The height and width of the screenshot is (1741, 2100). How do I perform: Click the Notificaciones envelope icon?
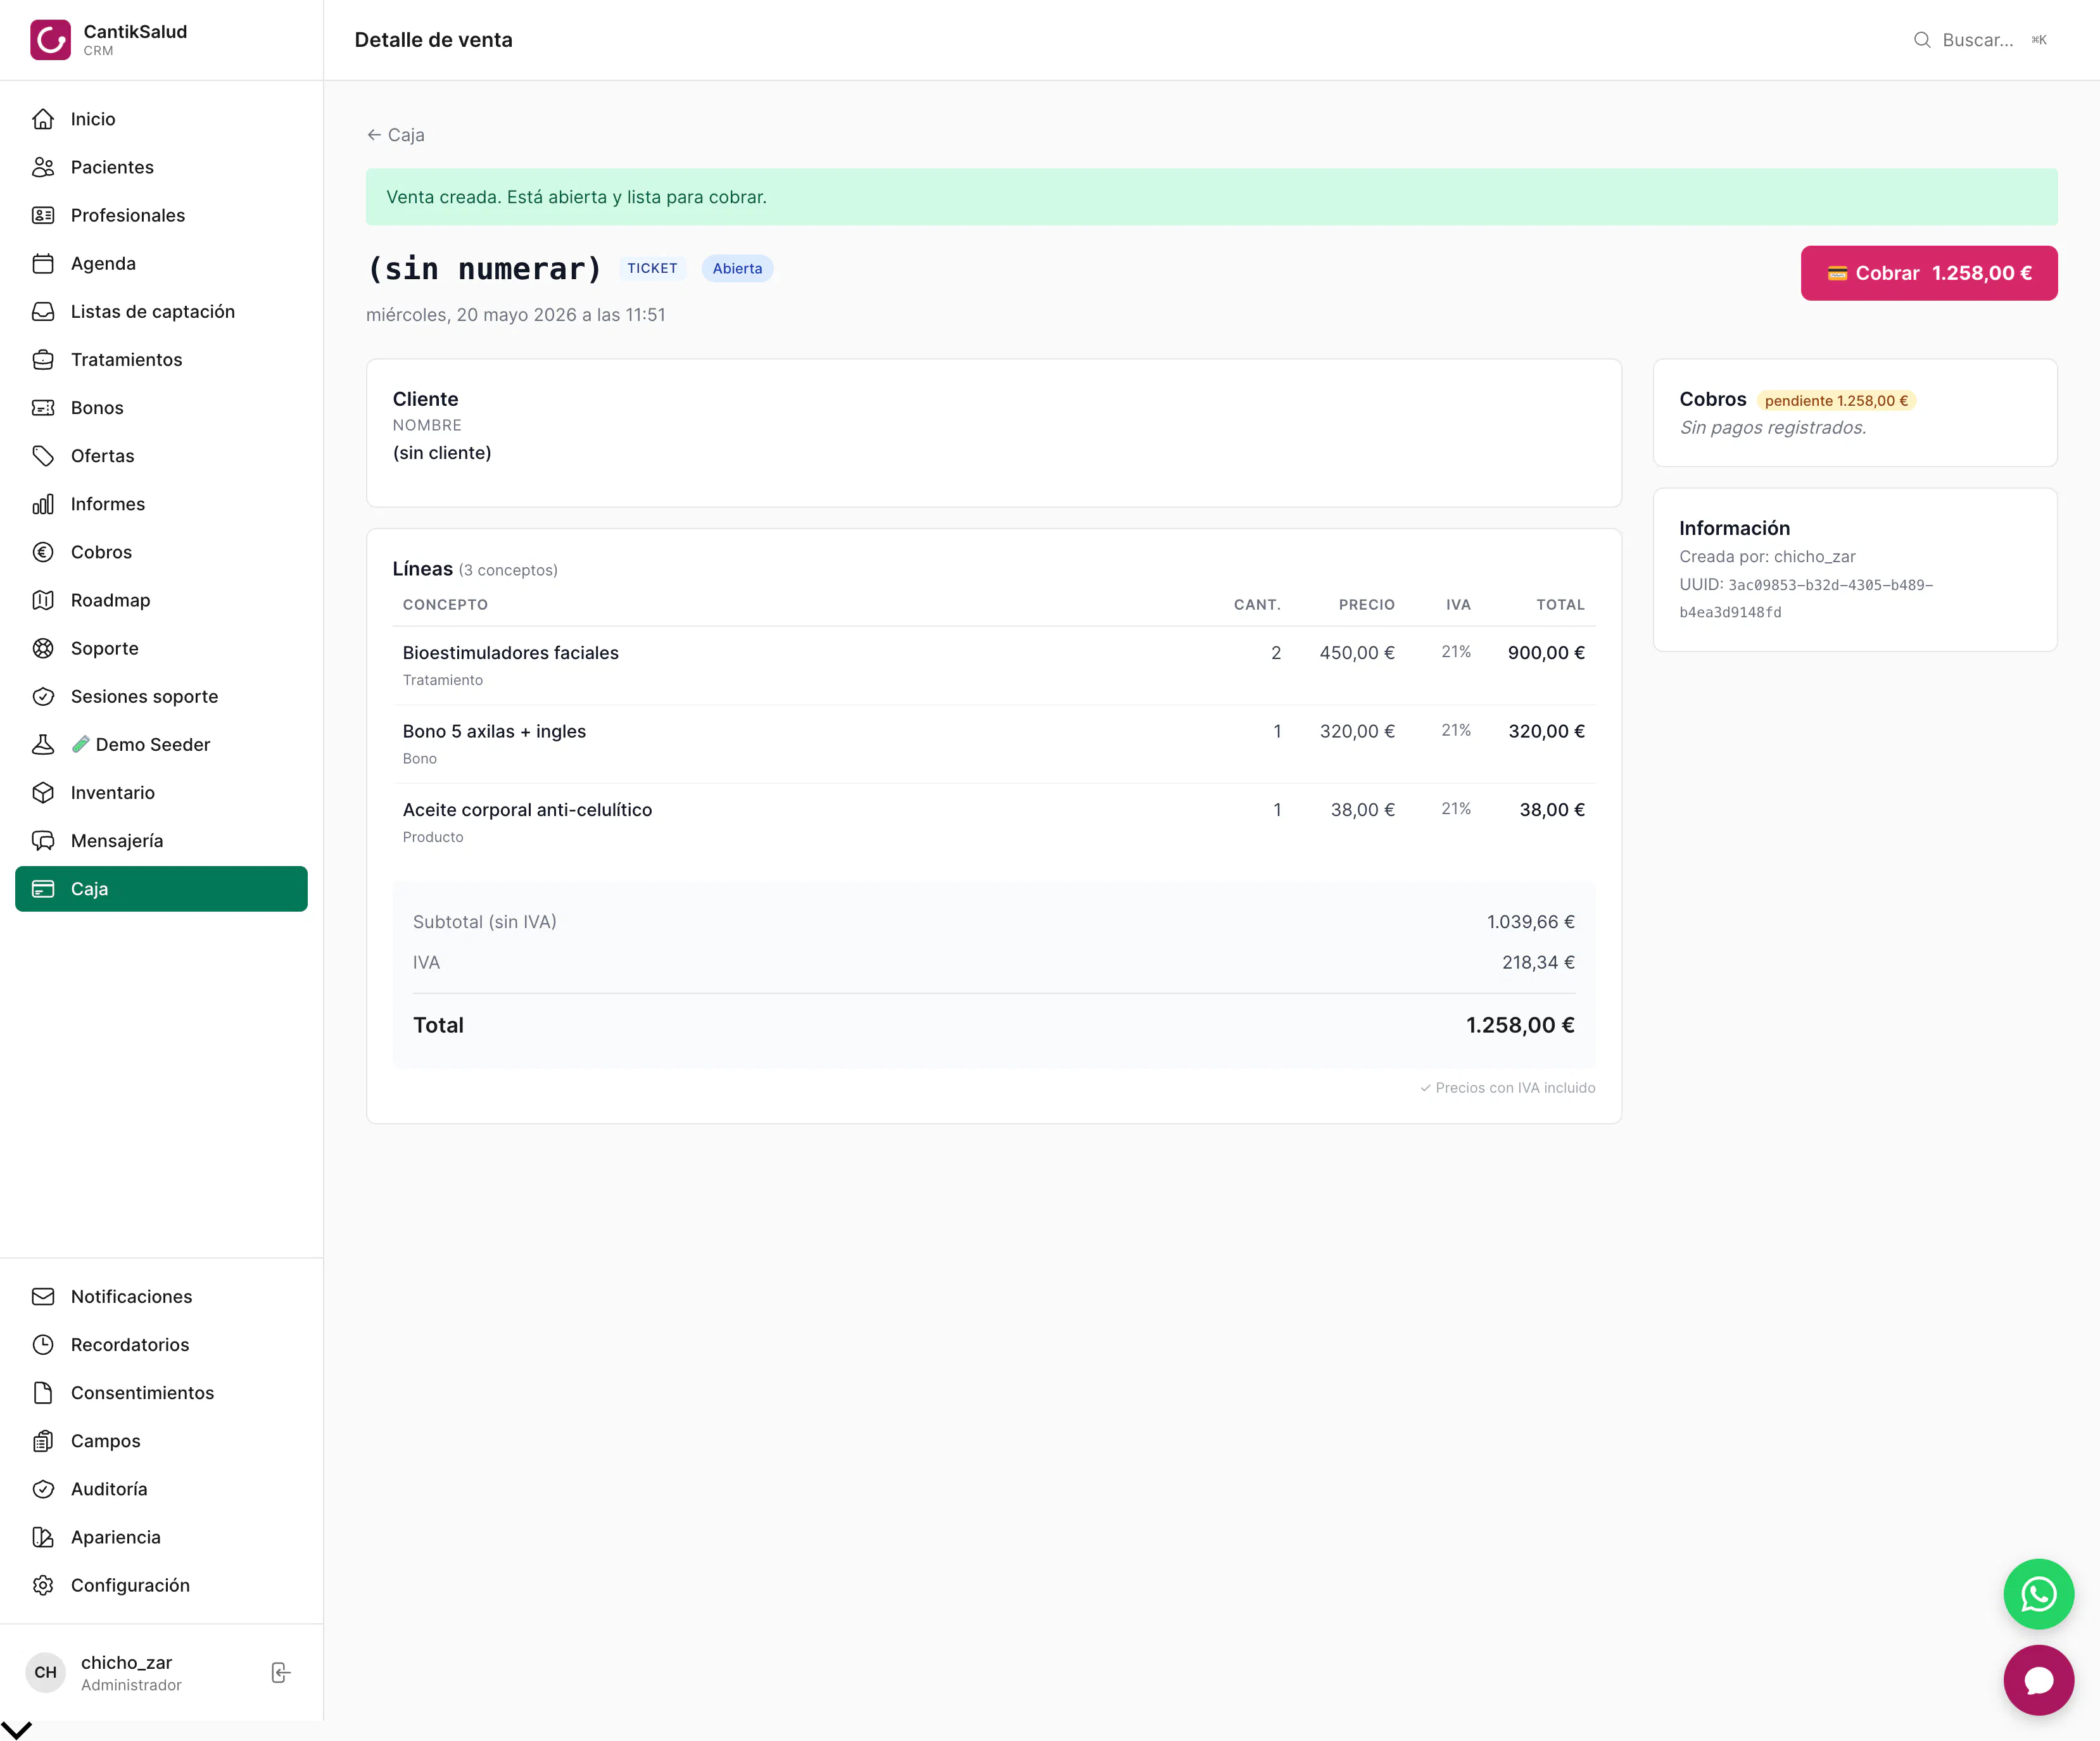click(x=43, y=1297)
